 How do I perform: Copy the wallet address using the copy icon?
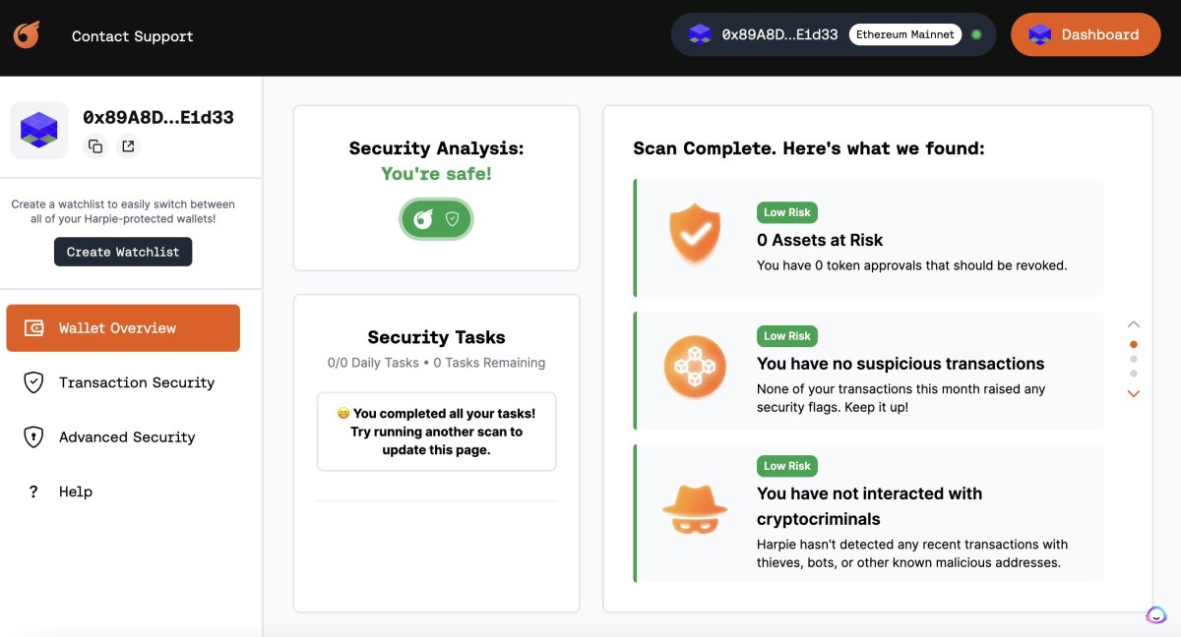pyautogui.click(x=94, y=145)
